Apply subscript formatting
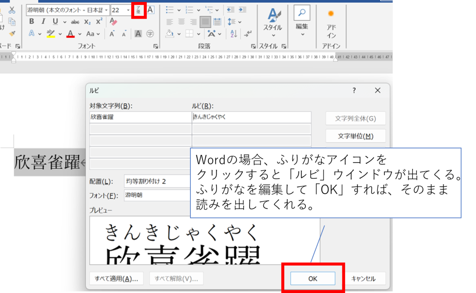Viewport: 476px width, 293px height. 88,22
